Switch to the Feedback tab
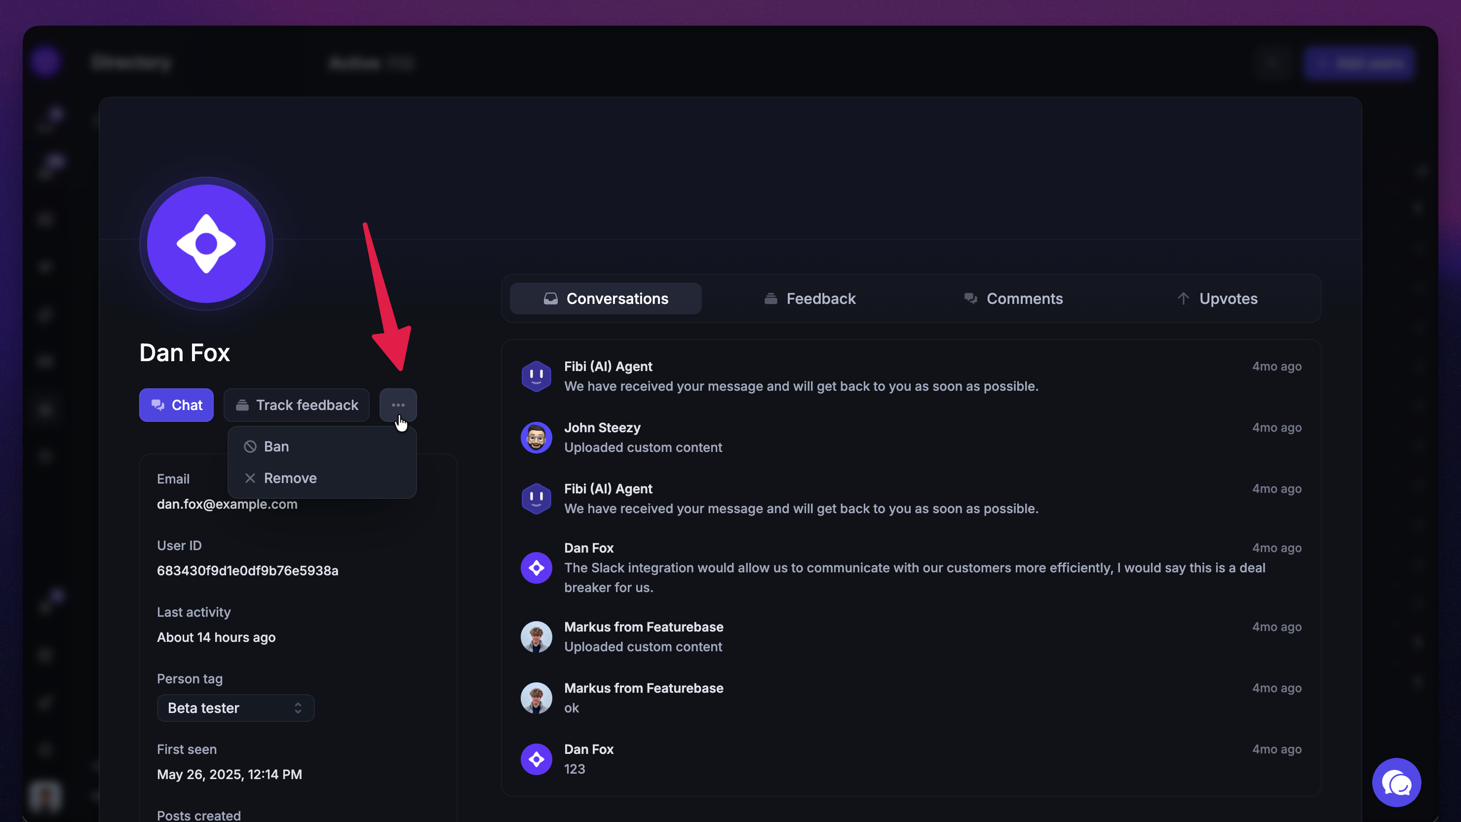The width and height of the screenshot is (1461, 822). 809,299
